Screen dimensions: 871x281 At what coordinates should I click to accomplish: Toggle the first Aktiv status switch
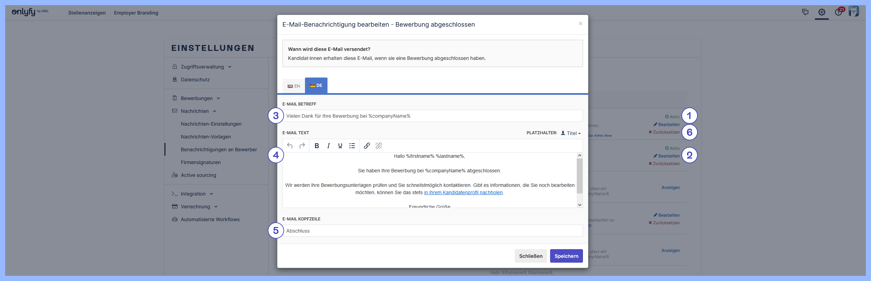pos(672,117)
